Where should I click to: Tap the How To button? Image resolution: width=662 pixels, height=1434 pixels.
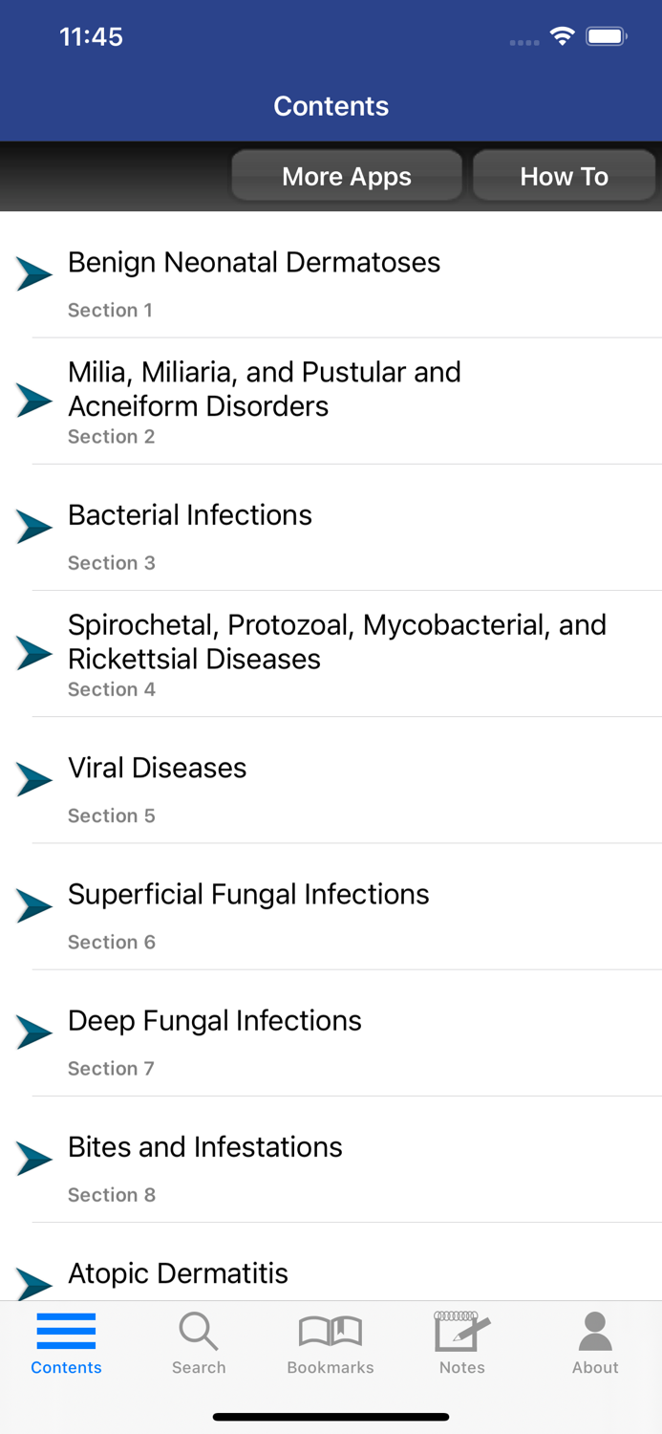[x=564, y=176]
